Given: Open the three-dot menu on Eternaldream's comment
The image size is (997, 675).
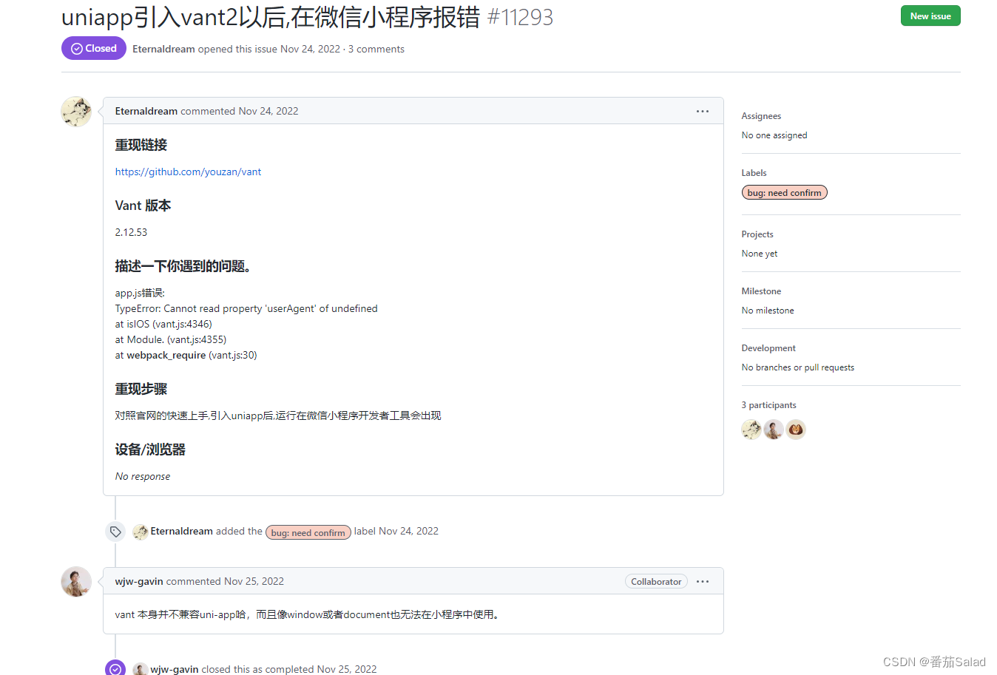Looking at the screenshot, I should (x=703, y=111).
